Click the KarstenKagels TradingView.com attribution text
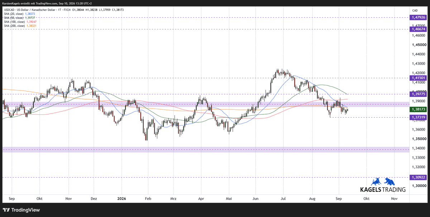This screenshot has height=217, width=430. (x=47, y=3)
